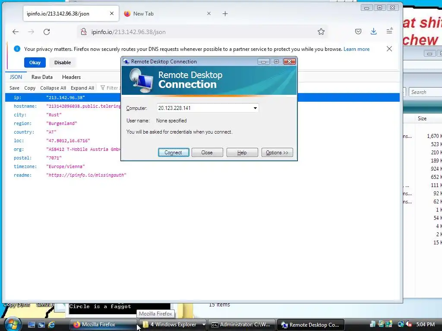The width and height of the screenshot is (442, 331).
Task: Open the Firefox downloads panel
Action: click(373, 31)
